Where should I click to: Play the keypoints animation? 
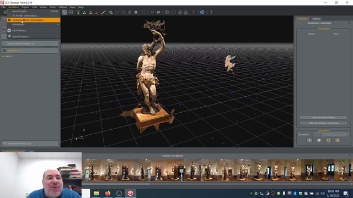309,140
